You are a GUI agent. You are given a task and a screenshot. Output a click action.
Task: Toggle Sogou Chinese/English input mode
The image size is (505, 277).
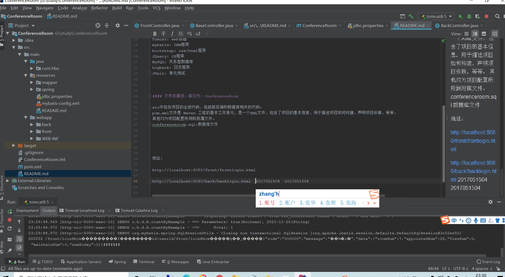(454, 221)
